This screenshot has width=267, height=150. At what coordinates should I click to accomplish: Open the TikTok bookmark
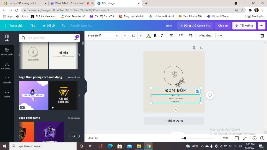click(x=44, y=16)
